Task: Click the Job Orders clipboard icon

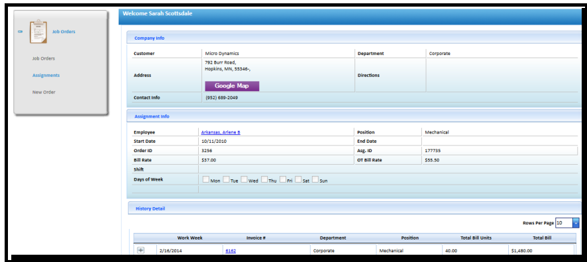Action: click(38, 32)
